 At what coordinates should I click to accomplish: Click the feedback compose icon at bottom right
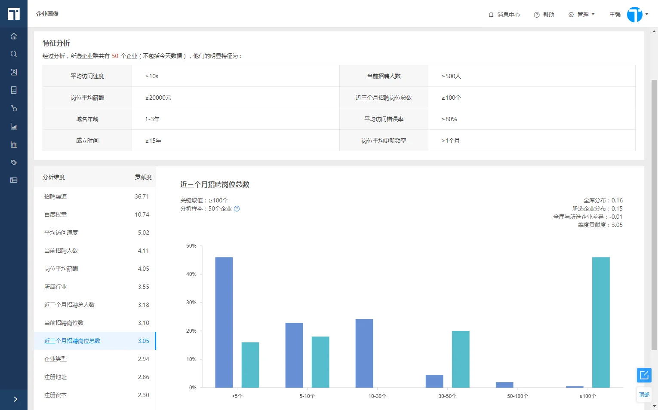(x=644, y=375)
